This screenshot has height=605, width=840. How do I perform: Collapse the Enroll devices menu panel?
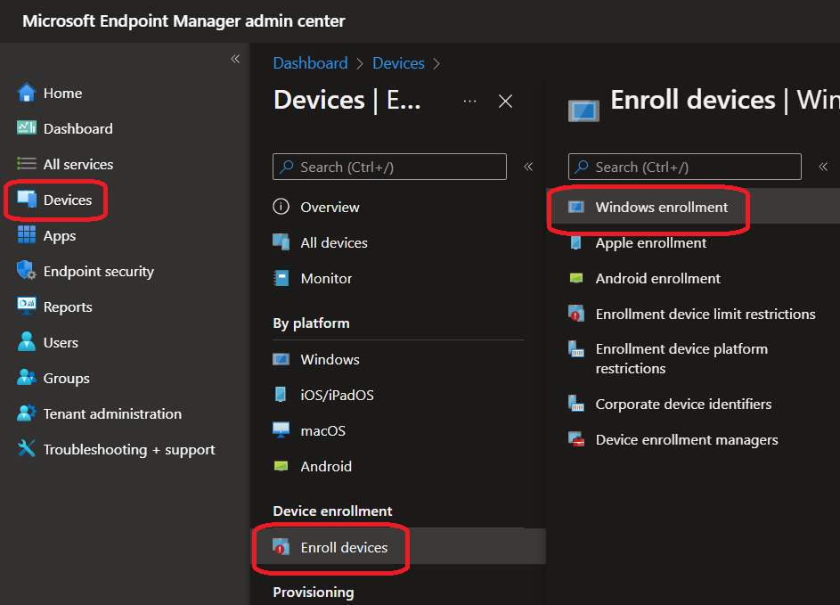point(823,167)
